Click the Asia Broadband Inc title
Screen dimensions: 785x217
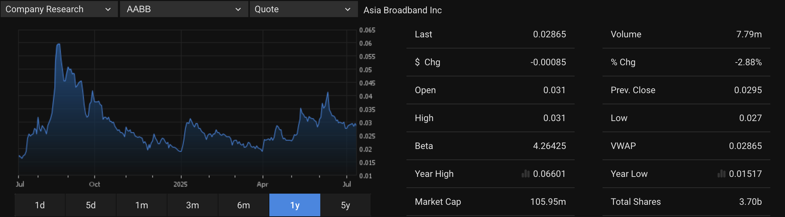(402, 10)
